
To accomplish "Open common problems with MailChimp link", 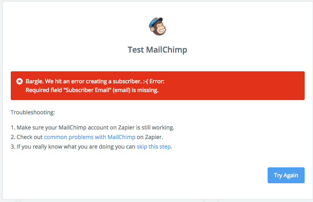I will (90, 137).
